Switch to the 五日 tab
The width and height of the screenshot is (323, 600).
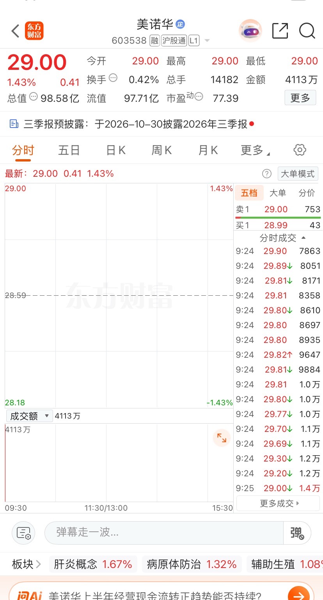click(x=69, y=150)
